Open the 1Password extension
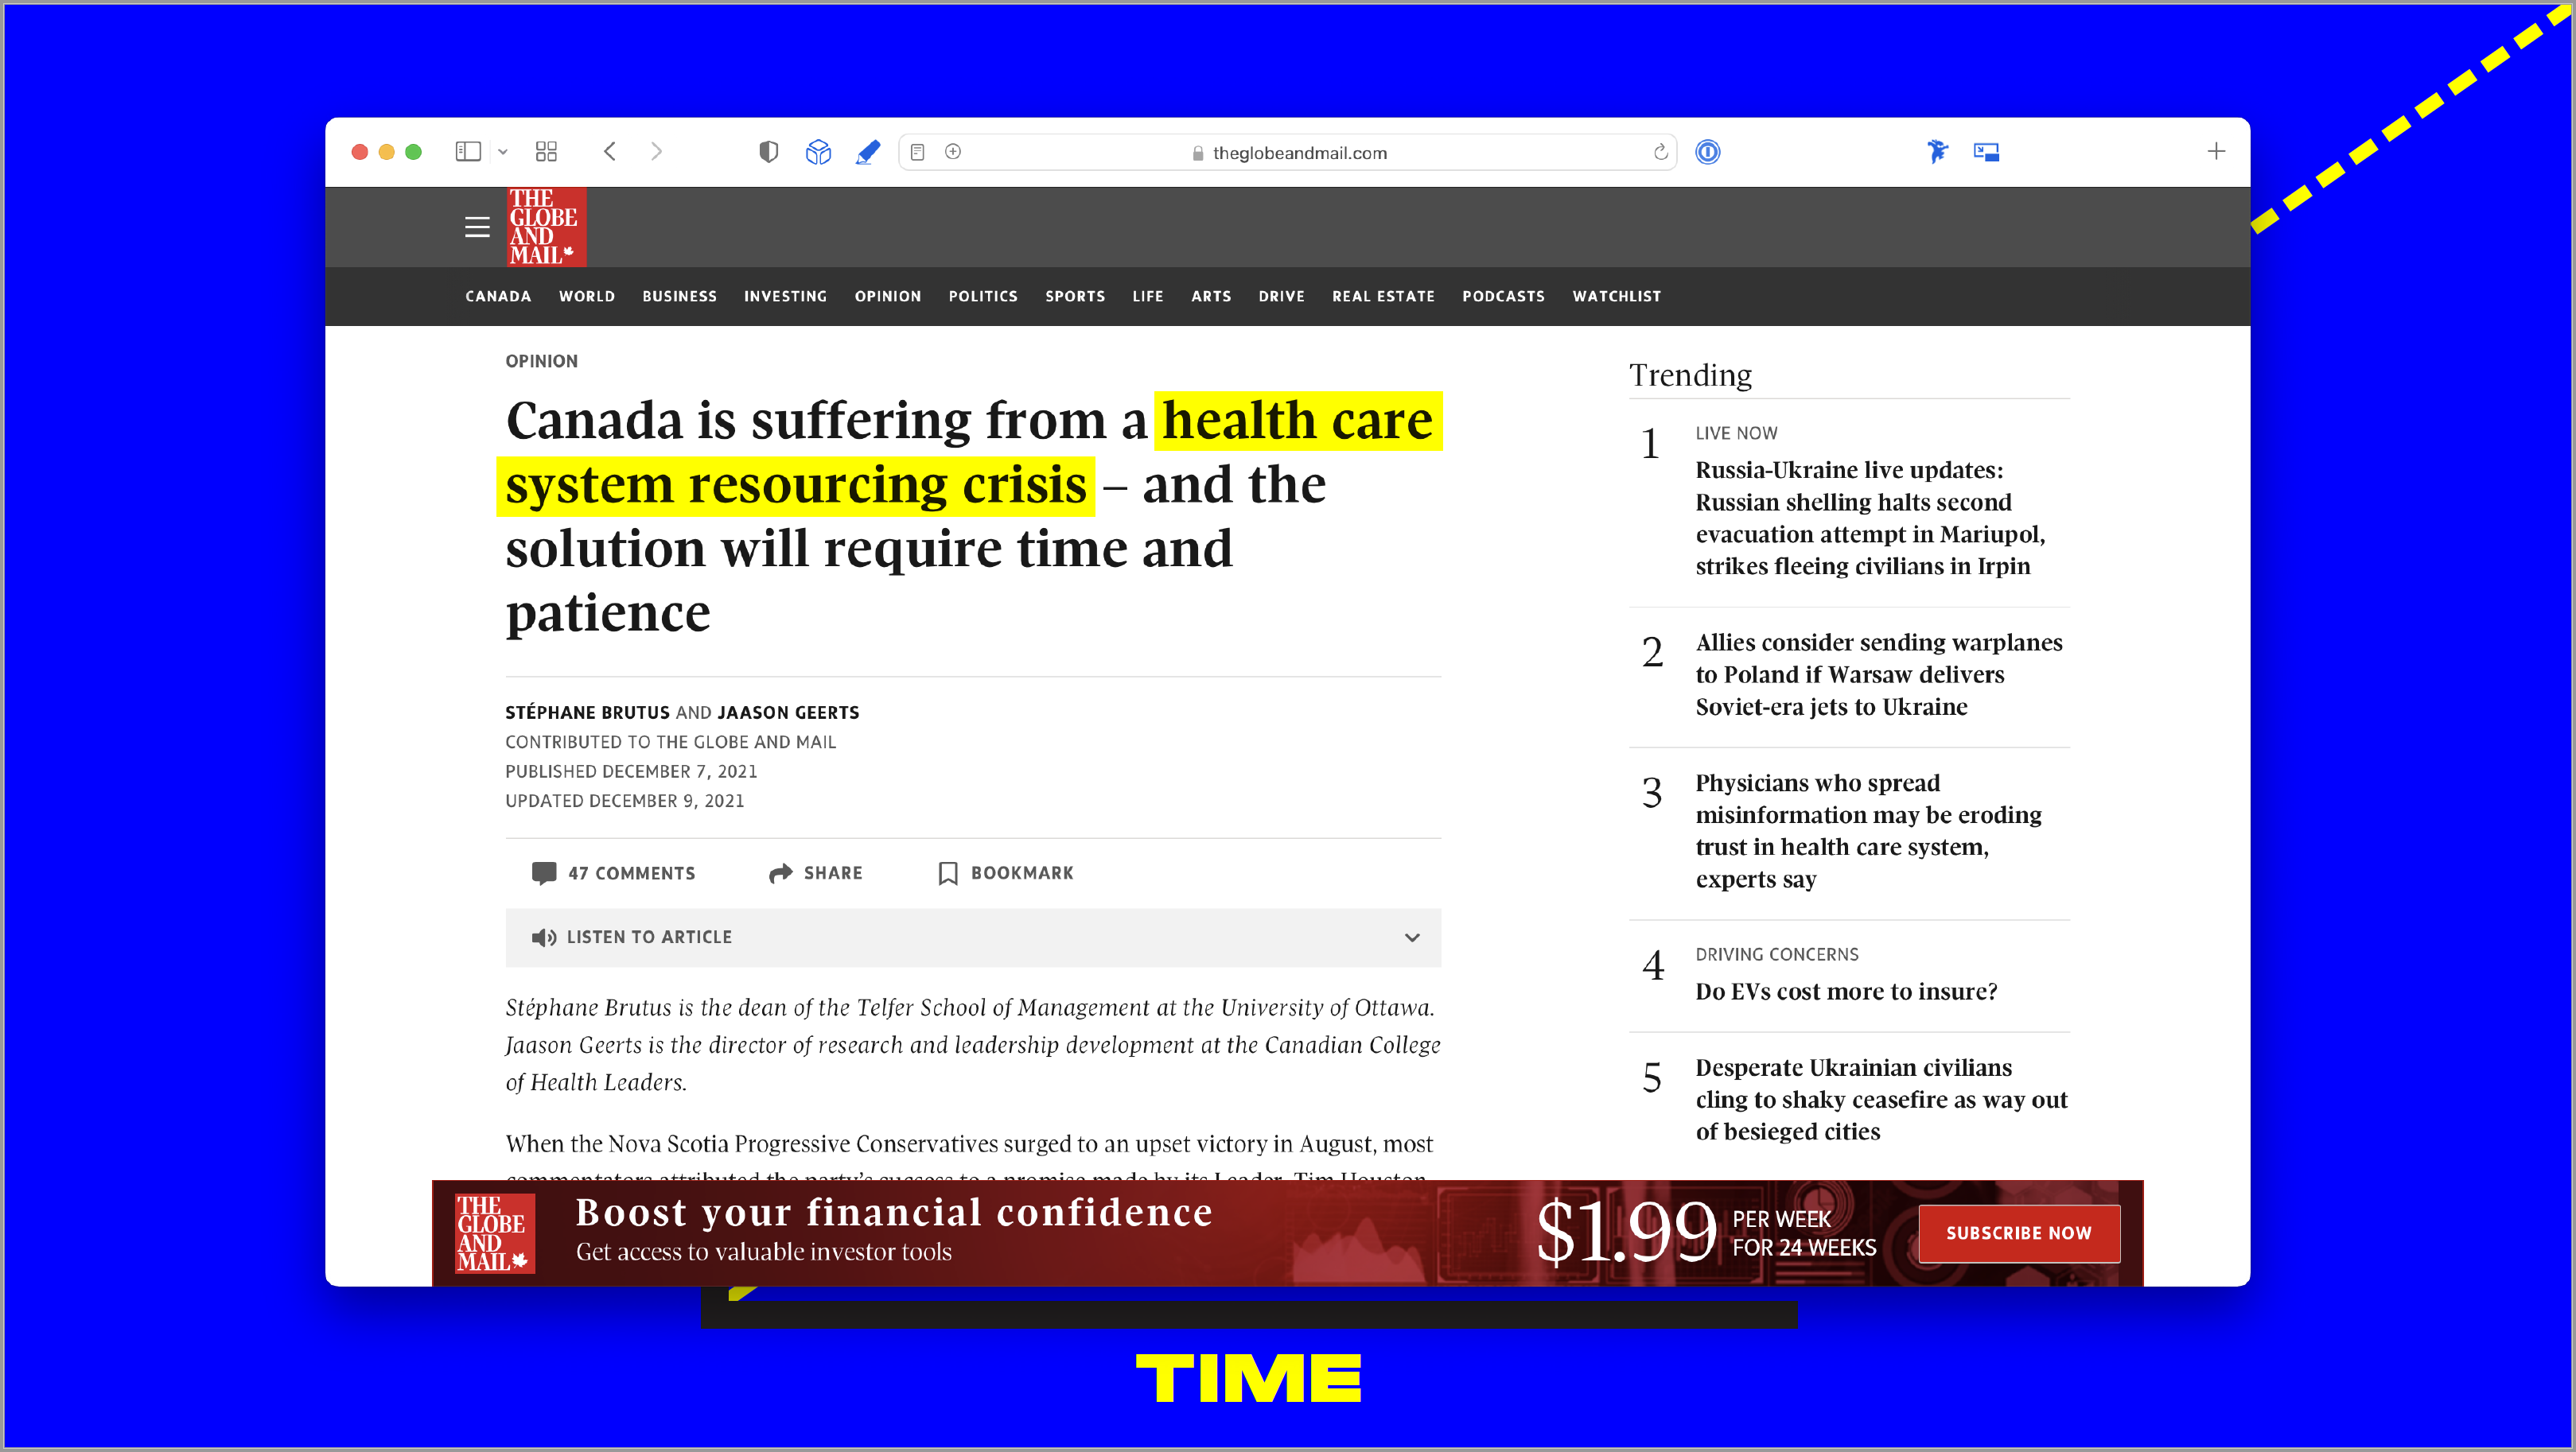Image resolution: width=2576 pixels, height=1452 pixels. [1708, 152]
